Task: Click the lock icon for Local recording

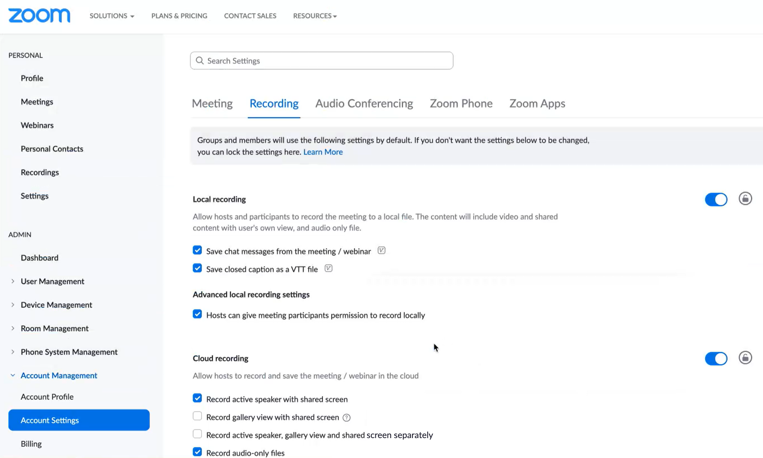Action: [x=745, y=199]
